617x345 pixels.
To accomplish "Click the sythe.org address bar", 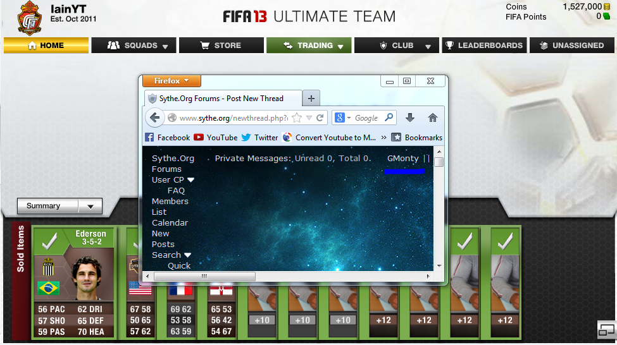I will [x=234, y=118].
